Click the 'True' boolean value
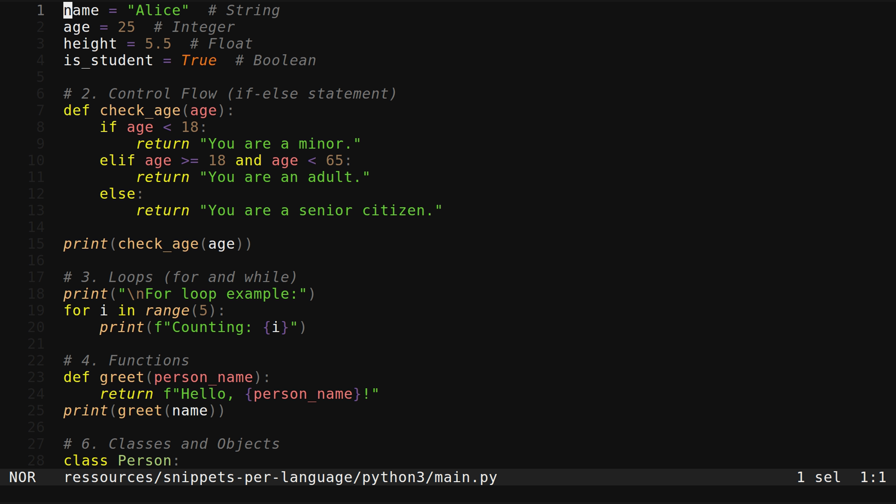 click(x=199, y=61)
